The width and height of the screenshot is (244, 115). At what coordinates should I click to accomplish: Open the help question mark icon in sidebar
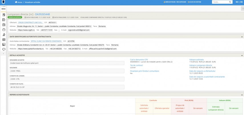pyautogui.click(x=4, y=30)
